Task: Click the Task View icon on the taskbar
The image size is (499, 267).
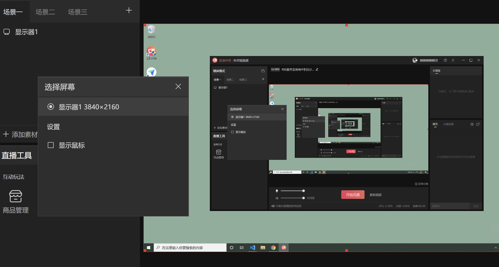Action: [x=242, y=248]
